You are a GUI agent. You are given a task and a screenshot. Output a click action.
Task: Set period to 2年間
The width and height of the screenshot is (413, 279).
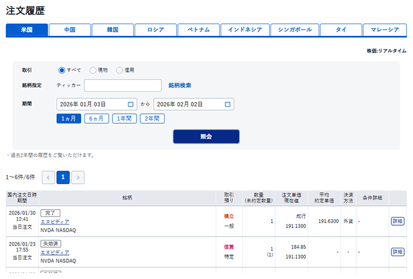click(152, 119)
